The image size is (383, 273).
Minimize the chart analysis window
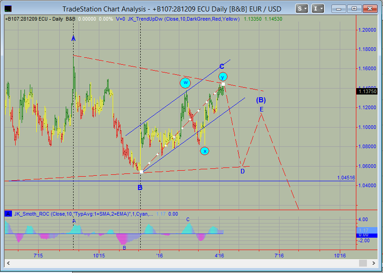coord(340,8)
